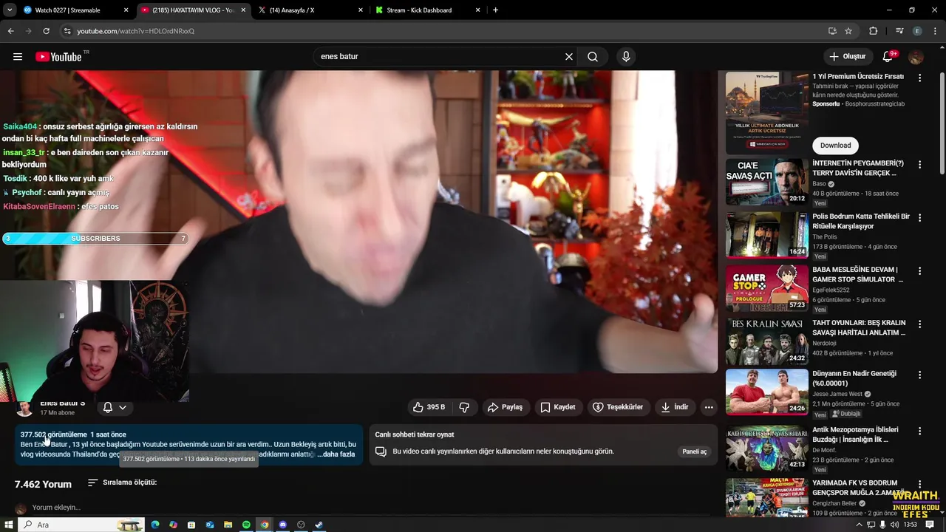Image resolution: width=946 pixels, height=532 pixels.
Task: Open Chrome three-dot menu
Action: pos(935,31)
